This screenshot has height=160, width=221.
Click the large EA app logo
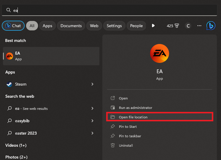click(160, 53)
